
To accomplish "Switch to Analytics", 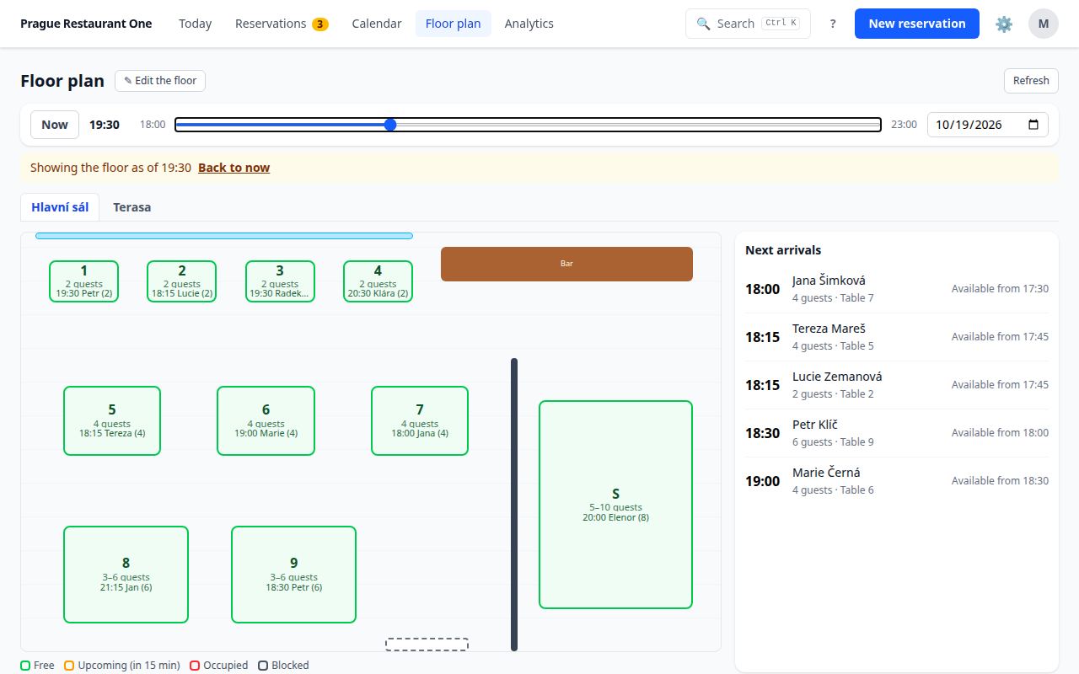I will pyautogui.click(x=529, y=24).
